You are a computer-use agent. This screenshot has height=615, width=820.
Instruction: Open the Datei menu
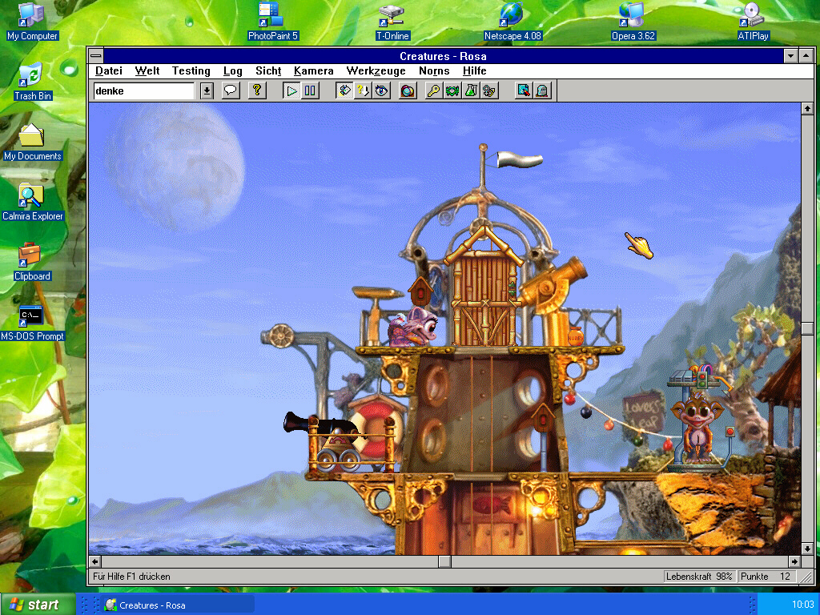click(109, 71)
